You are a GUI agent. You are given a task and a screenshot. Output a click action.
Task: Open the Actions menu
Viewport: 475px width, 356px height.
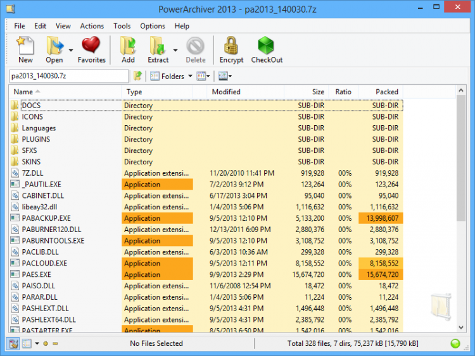(92, 26)
